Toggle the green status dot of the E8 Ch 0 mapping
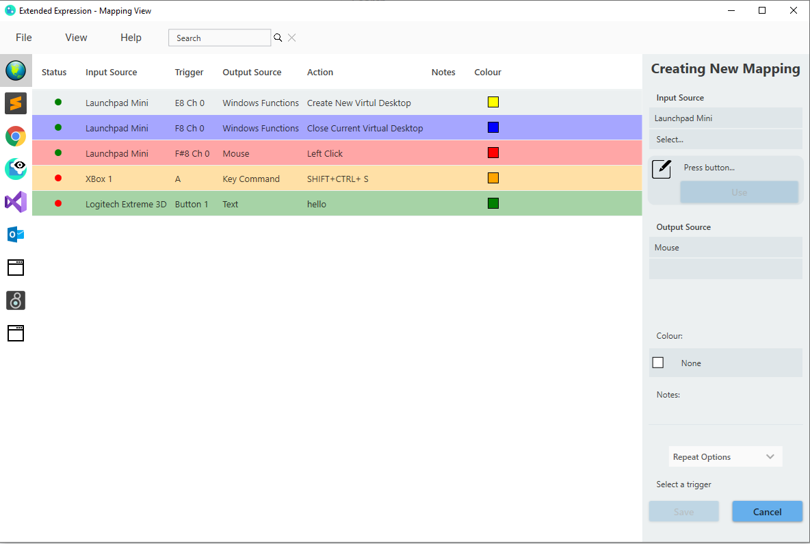Image resolution: width=810 pixels, height=544 pixels. (x=58, y=102)
